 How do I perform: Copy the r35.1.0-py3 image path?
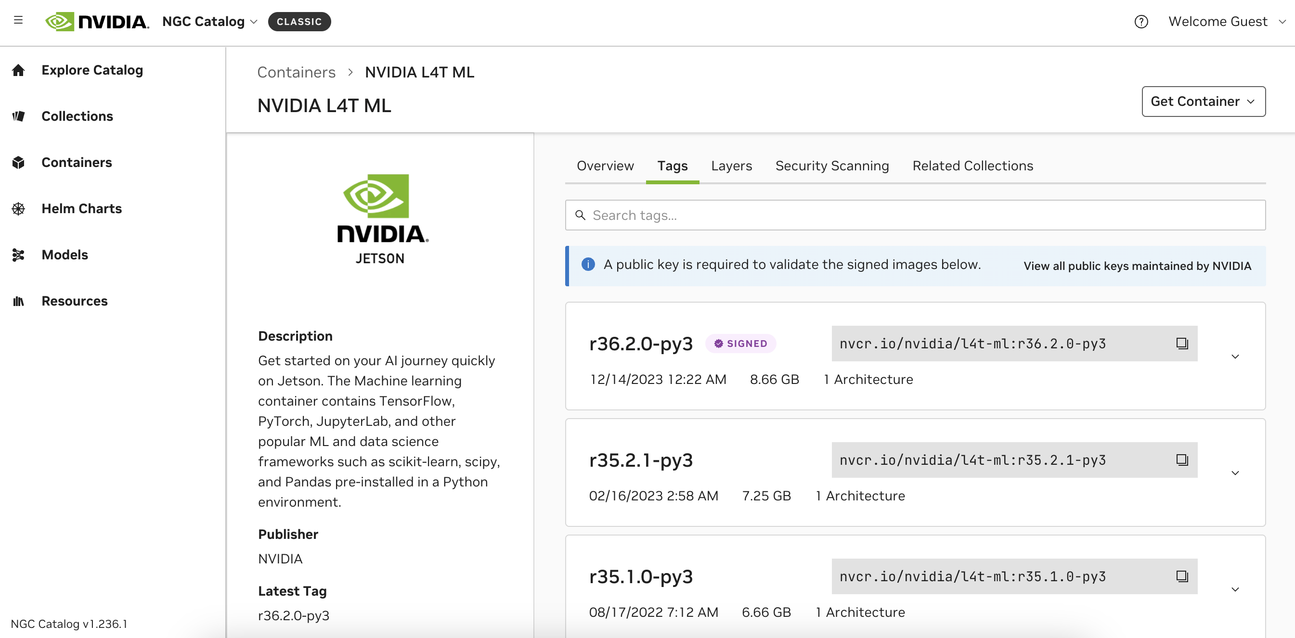[x=1181, y=576]
